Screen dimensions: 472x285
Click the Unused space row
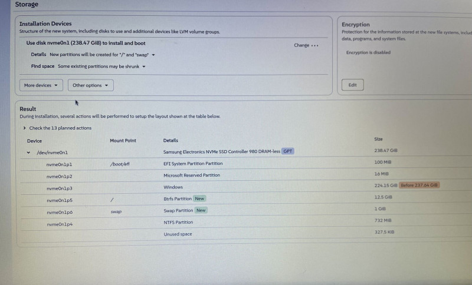point(178,234)
